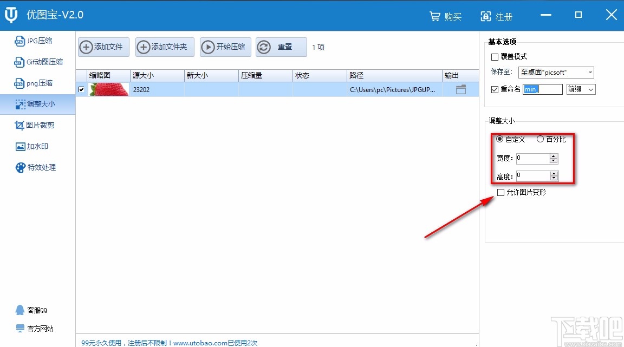Click 注册 in the title bar
Viewport: 624px width, 347px height.
coord(497,16)
